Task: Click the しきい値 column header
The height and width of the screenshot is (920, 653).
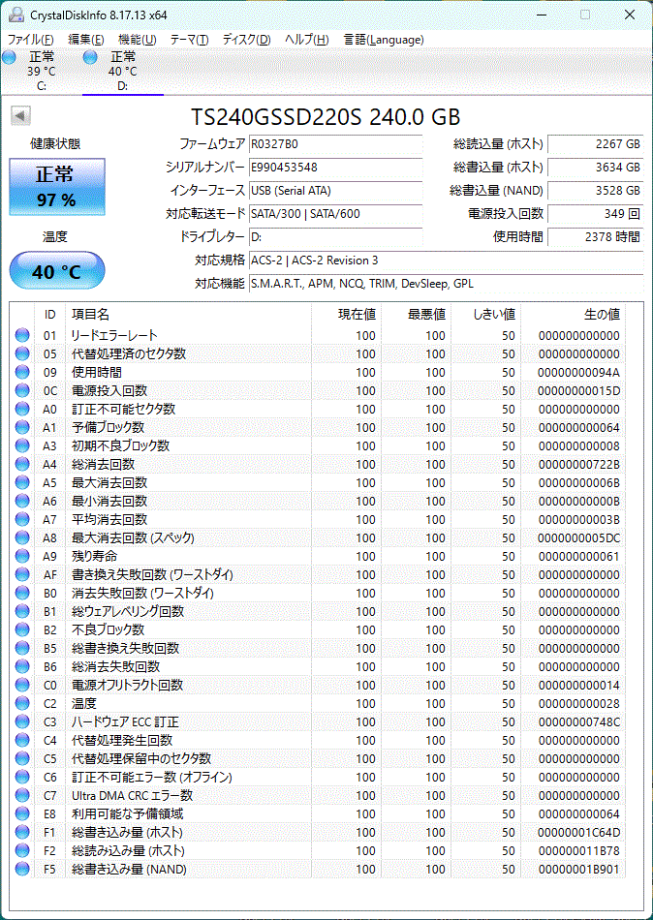Action: (486, 315)
